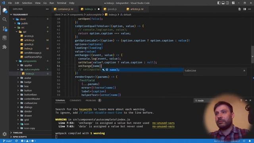254x143 pixels.
Task: Toggle bottom panel layout icon
Action: [x=223, y=3]
